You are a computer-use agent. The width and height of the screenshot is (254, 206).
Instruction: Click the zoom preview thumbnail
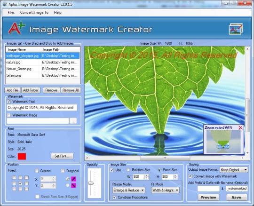click(223, 142)
